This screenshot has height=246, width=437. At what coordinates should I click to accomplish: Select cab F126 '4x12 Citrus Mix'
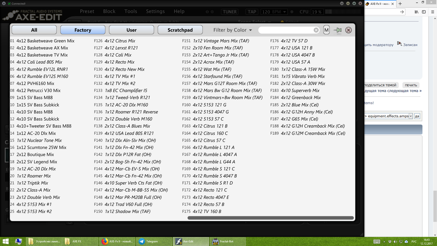[x=120, y=41]
